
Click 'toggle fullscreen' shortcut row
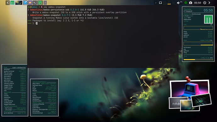(15, 104)
